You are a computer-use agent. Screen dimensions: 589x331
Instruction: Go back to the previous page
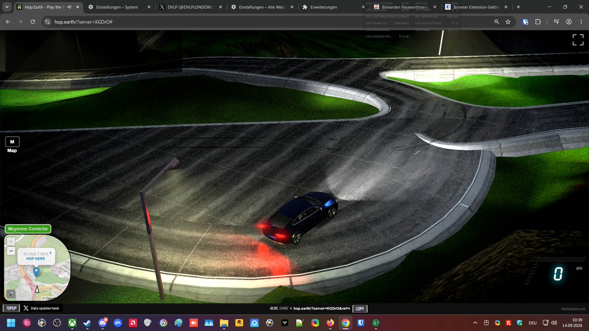pyautogui.click(x=8, y=22)
